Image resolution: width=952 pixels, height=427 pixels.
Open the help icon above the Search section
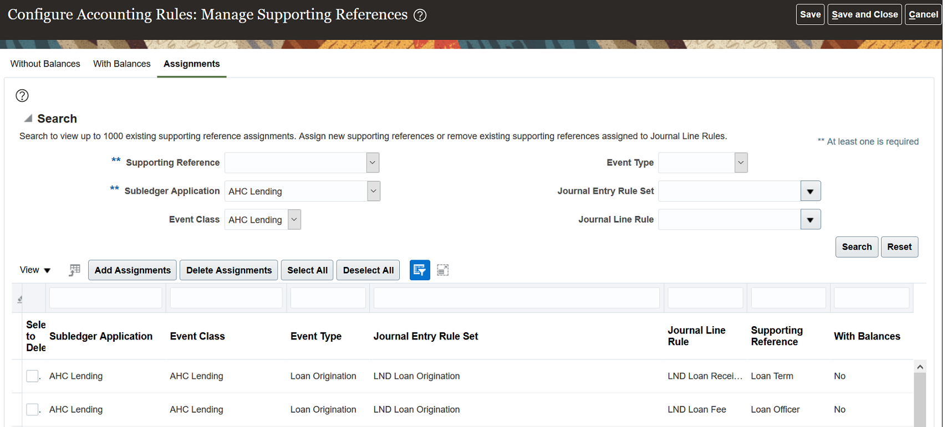(22, 96)
